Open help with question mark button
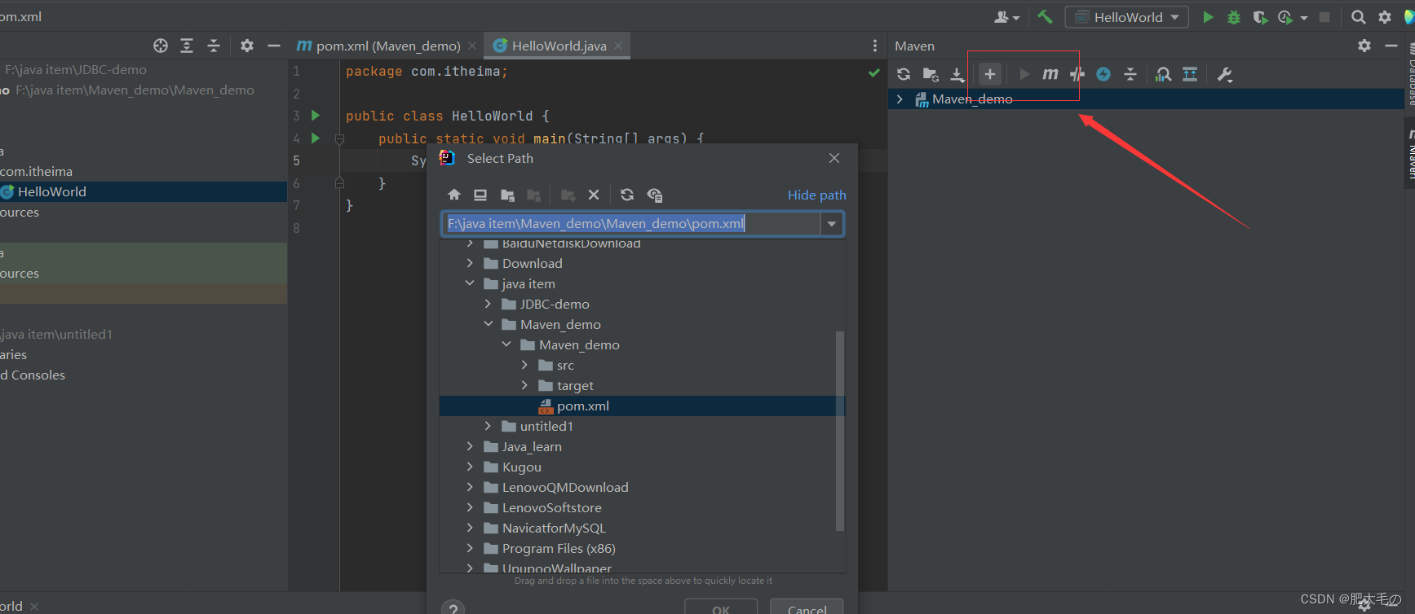The height and width of the screenshot is (614, 1415). click(453, 608)
